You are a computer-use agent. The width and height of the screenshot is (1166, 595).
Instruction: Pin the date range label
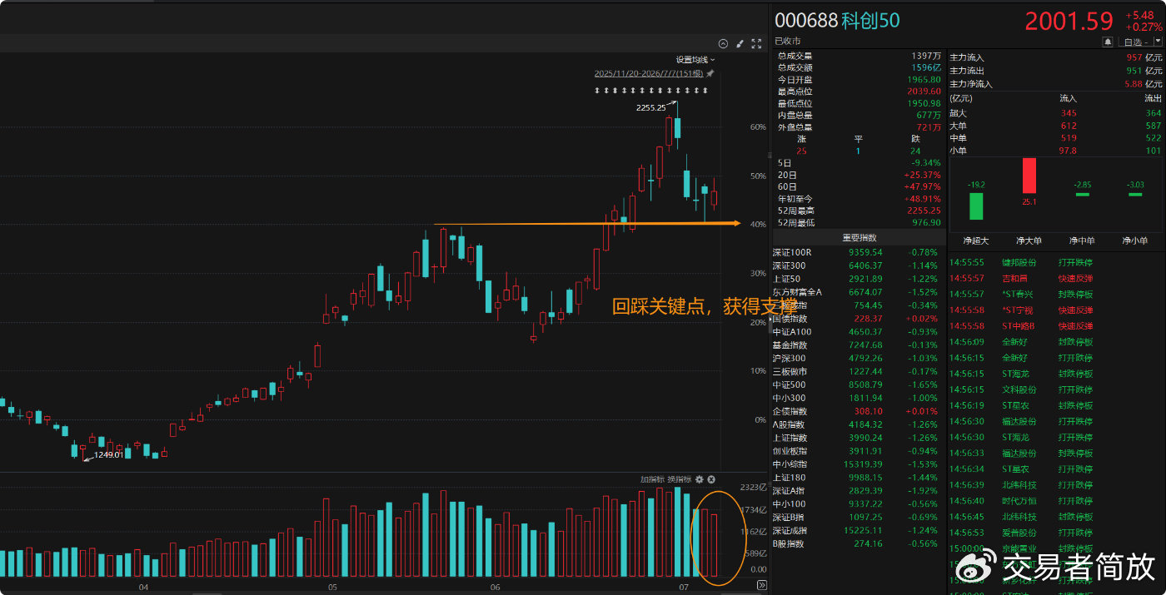[x=710, y=73]
